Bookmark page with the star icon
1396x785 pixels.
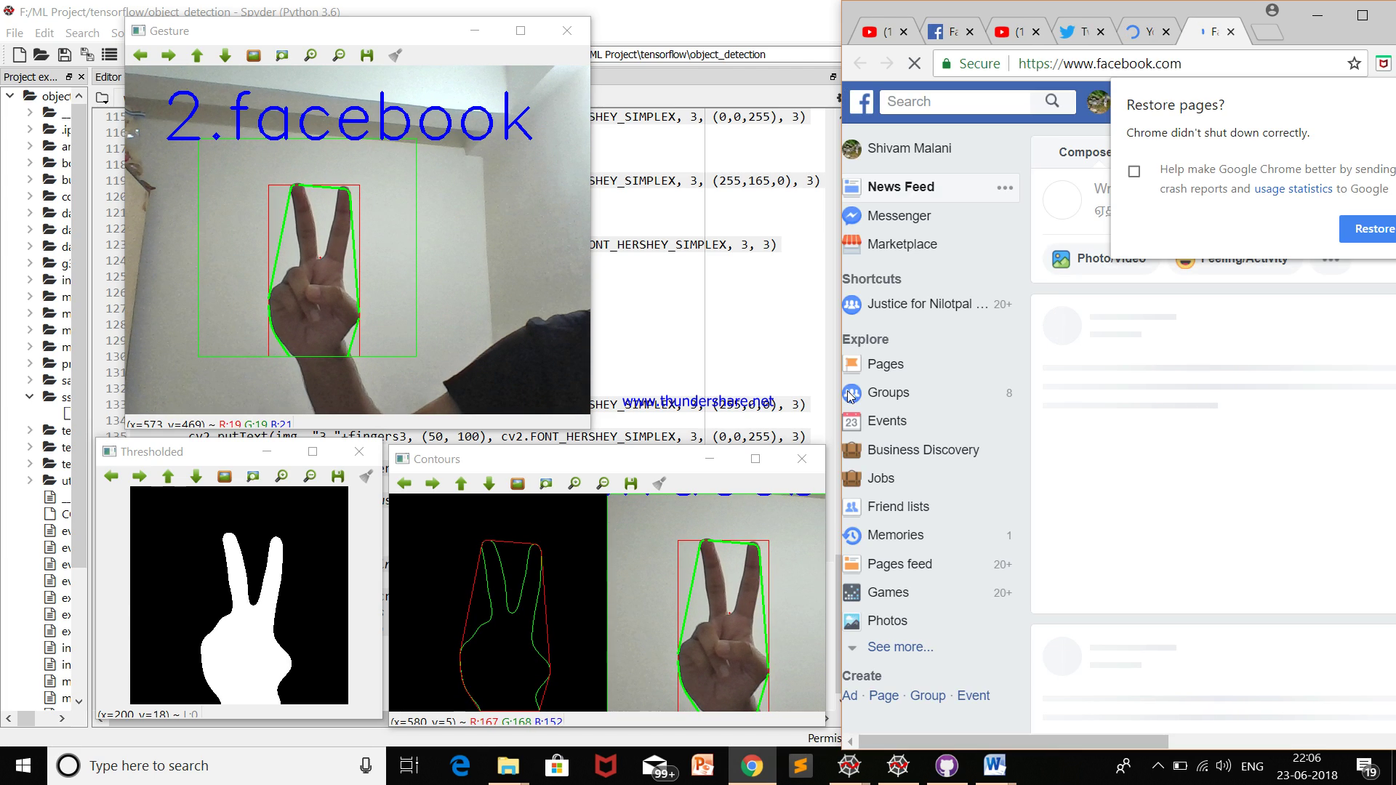[x=1354, y=64]
